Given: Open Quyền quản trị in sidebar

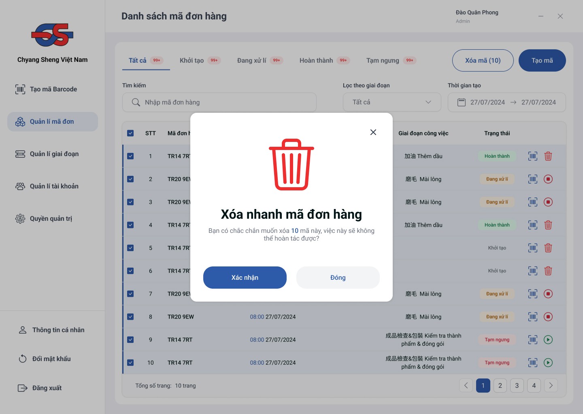Looking at the screenshot, I should 53,219.
